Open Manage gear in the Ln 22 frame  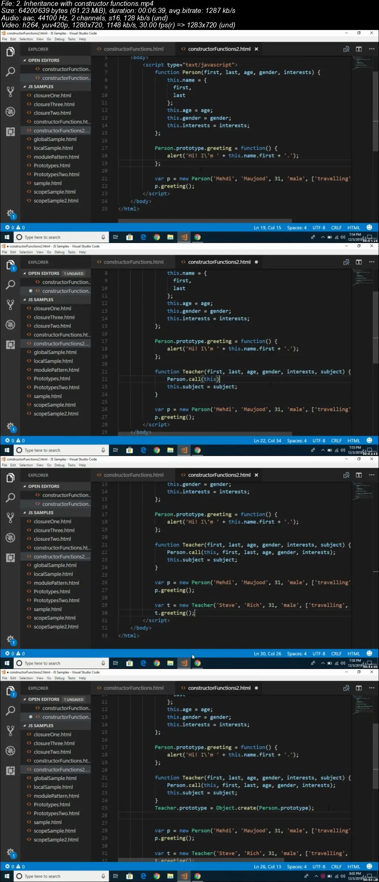click(x=10, y=426)
